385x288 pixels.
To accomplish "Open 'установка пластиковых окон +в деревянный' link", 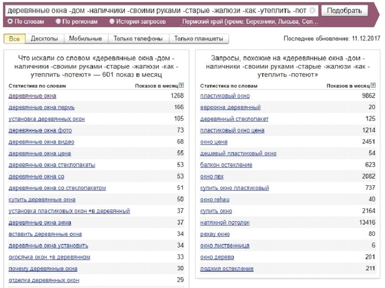I will [69, 211].
